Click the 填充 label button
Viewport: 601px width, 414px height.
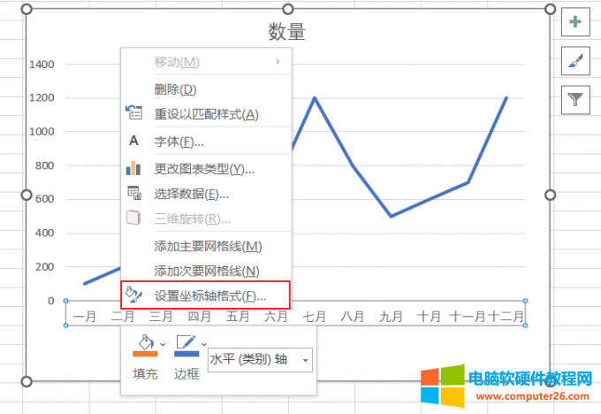coord(145,373)
